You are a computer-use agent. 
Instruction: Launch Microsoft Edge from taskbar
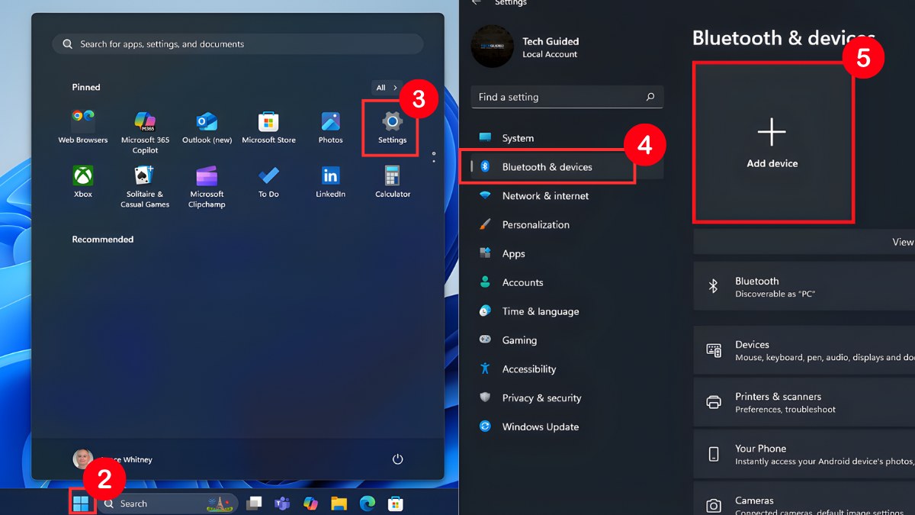[367, 504]
